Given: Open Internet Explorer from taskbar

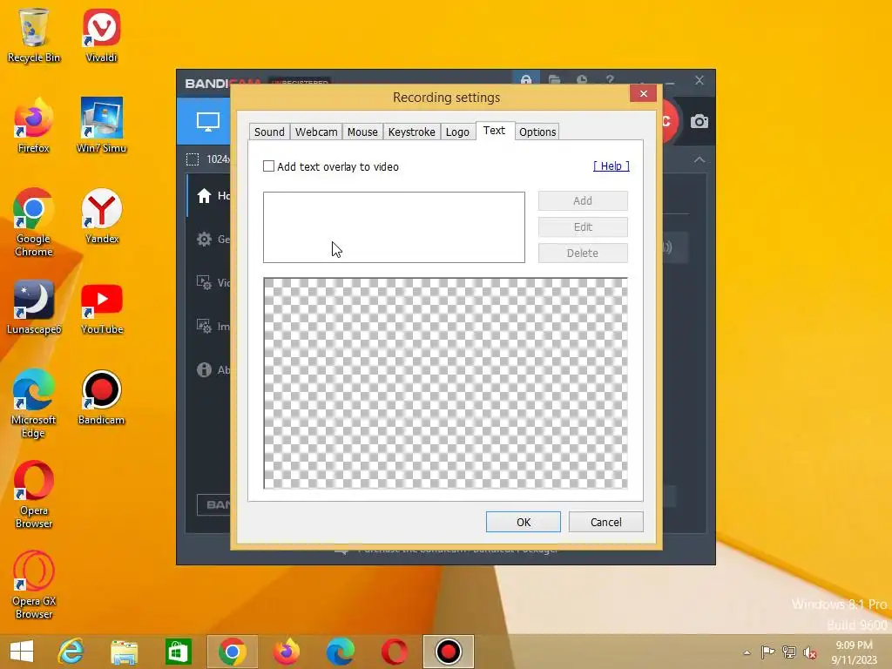Looking at the screenshot, I should pos(71,652).
